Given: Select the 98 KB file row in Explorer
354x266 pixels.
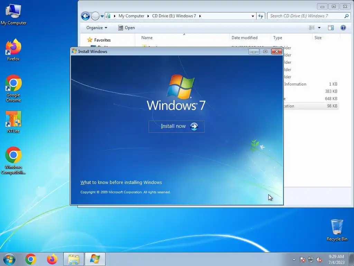Looking at the screenshot, I should (x=311, y=106).
